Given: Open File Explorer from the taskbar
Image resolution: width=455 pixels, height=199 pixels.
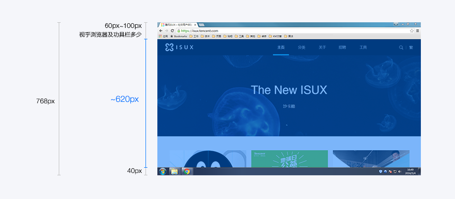Looking at the screenshot, I should pyautogui.click(x=174, y=172).
